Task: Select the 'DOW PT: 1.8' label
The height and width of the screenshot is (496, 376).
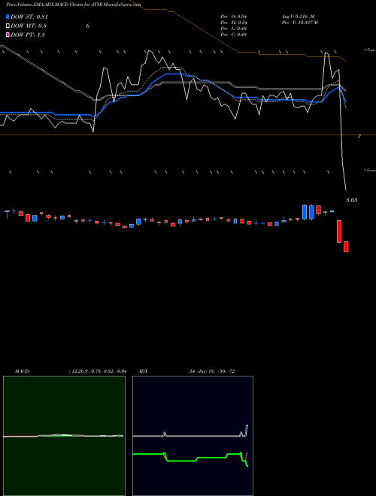Action: (28, 35)
